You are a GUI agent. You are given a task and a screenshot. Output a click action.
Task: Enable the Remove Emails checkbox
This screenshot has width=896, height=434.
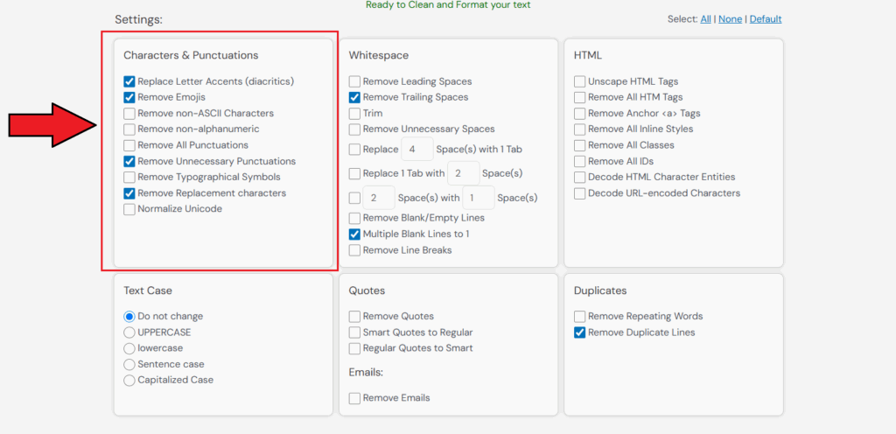click(355, 398)
